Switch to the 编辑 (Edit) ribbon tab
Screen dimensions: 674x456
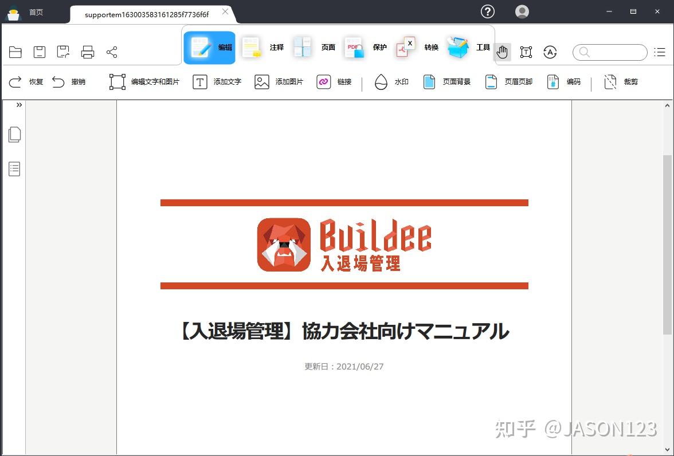pos(209,48)
